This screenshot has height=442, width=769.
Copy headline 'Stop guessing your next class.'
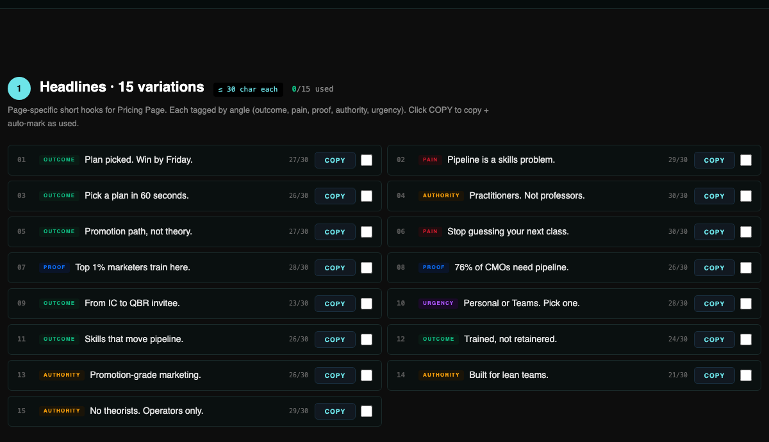[x=714, y=232]
